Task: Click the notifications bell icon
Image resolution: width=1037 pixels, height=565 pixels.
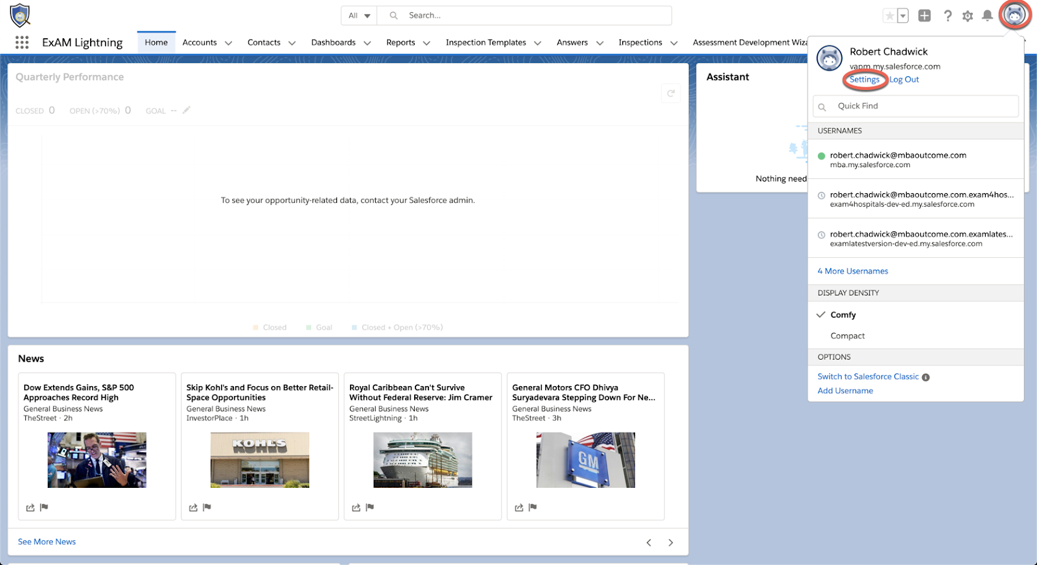Action: pos(987,16)
